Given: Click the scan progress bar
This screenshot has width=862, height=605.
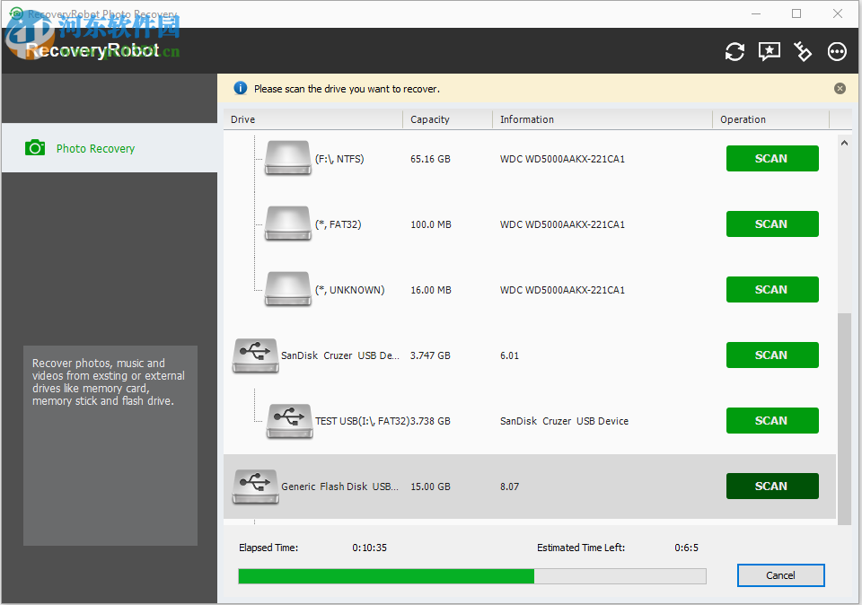Looking at the screenshot, I should [x=471, y=576].
